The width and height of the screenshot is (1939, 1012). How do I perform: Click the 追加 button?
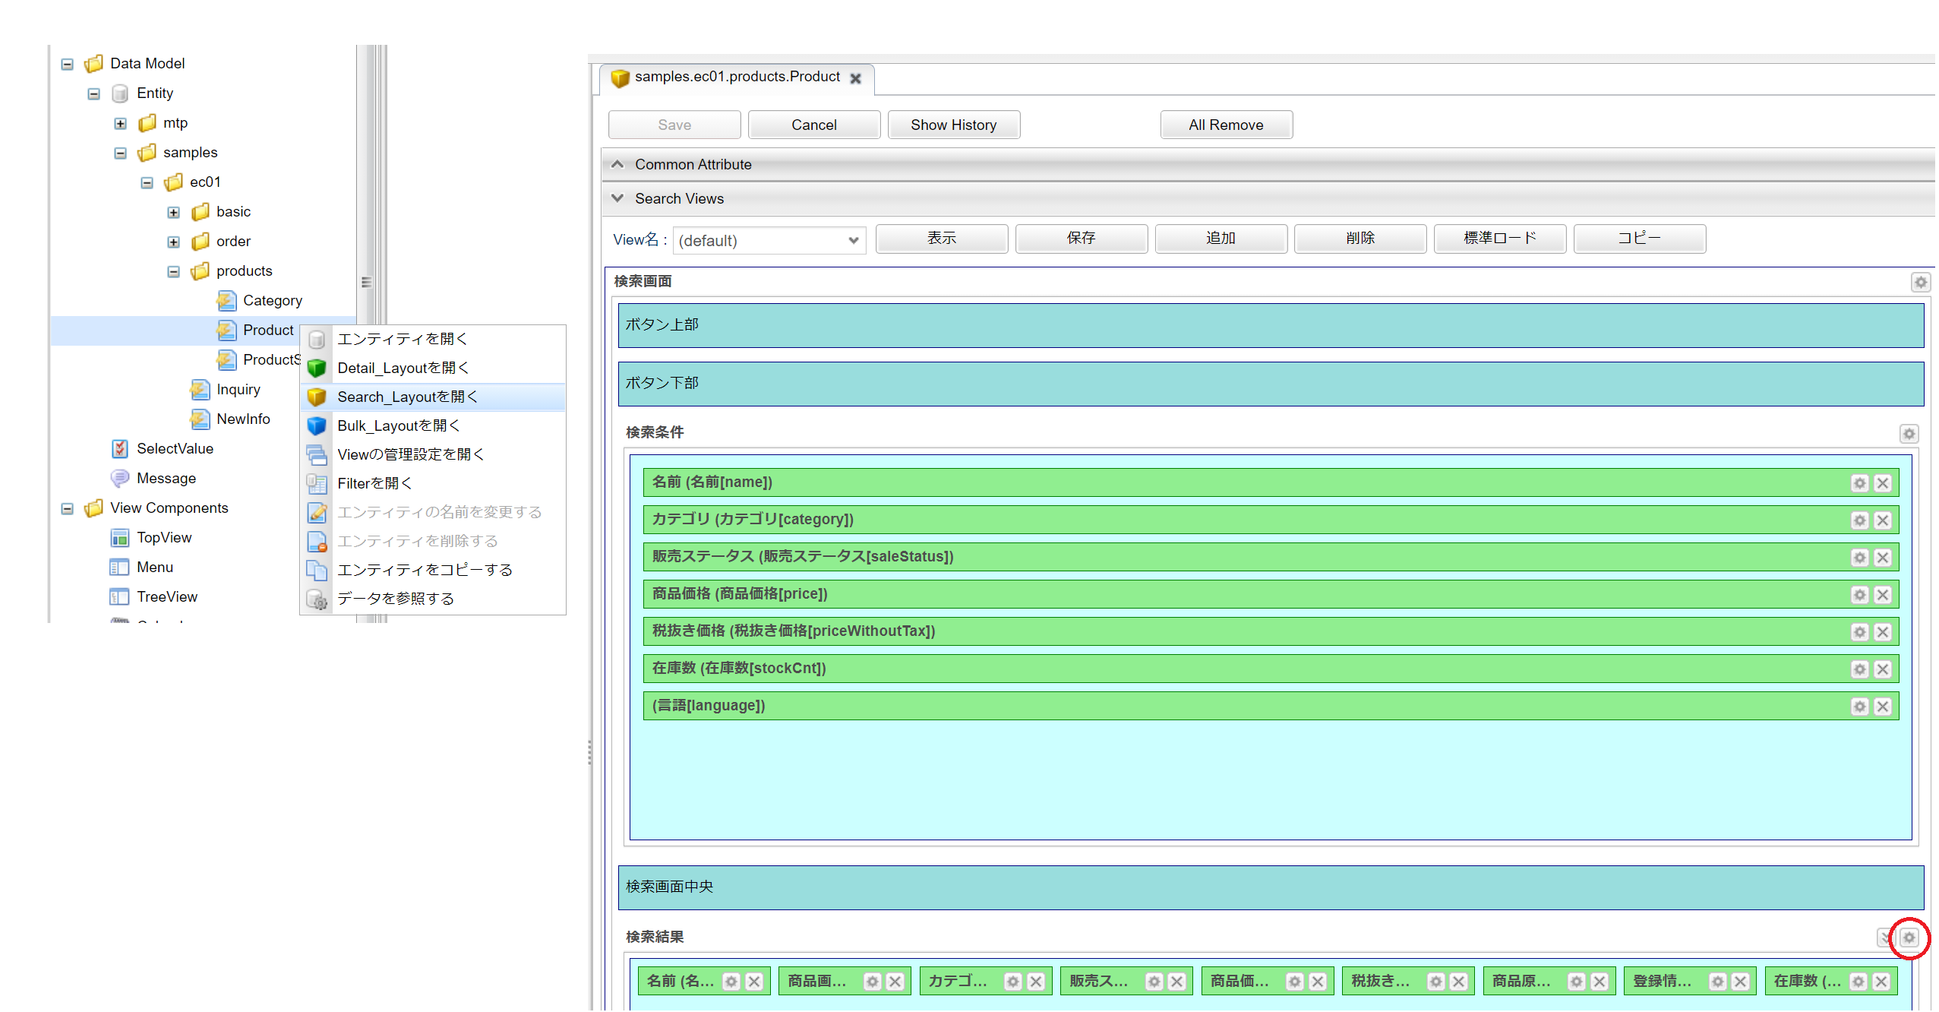1221,237
